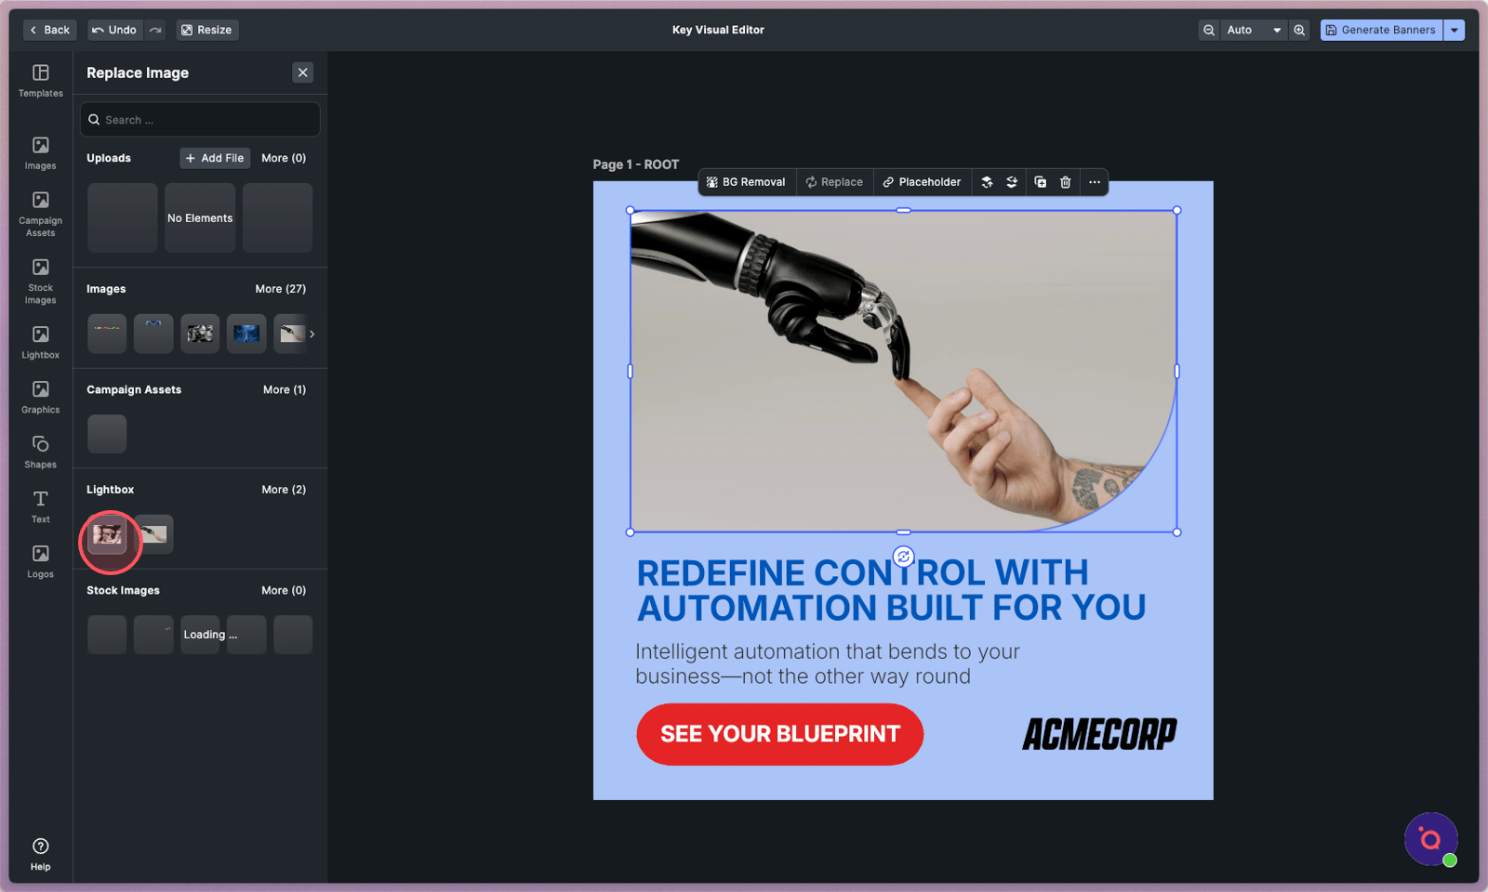Select the REDEFINE CONTROL headline text
Screen dimensions: 1488x892
[x=891, y=590]
